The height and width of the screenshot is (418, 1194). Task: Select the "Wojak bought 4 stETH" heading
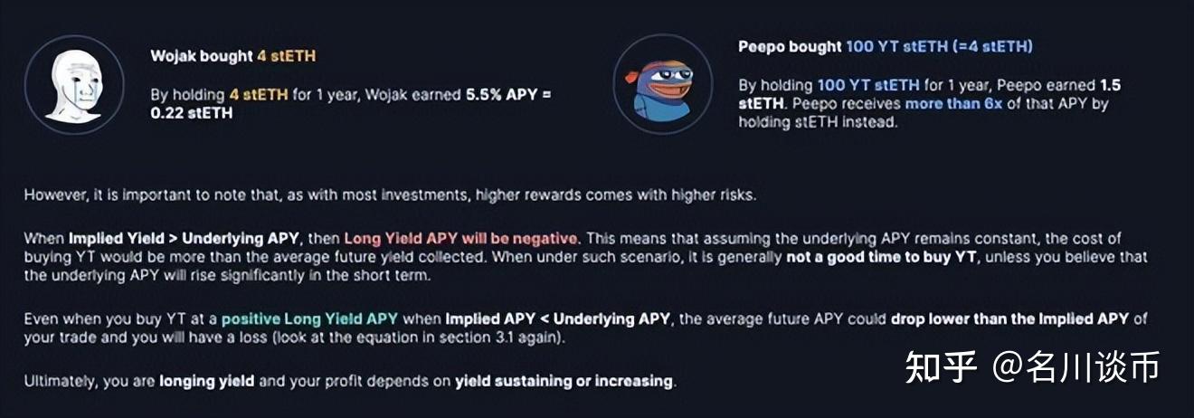[x=232, y=56]
